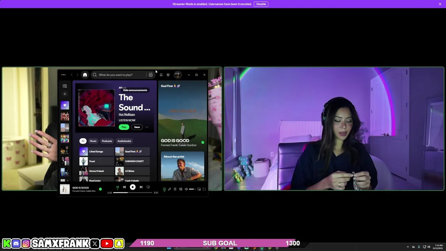Click the X logo in overlay
Image resolution: width=446 pixels, height=251 pixels.
coord(95,243)
